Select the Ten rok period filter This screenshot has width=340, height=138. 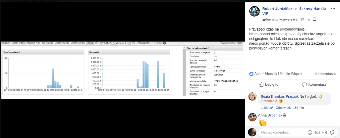point(90,43)
